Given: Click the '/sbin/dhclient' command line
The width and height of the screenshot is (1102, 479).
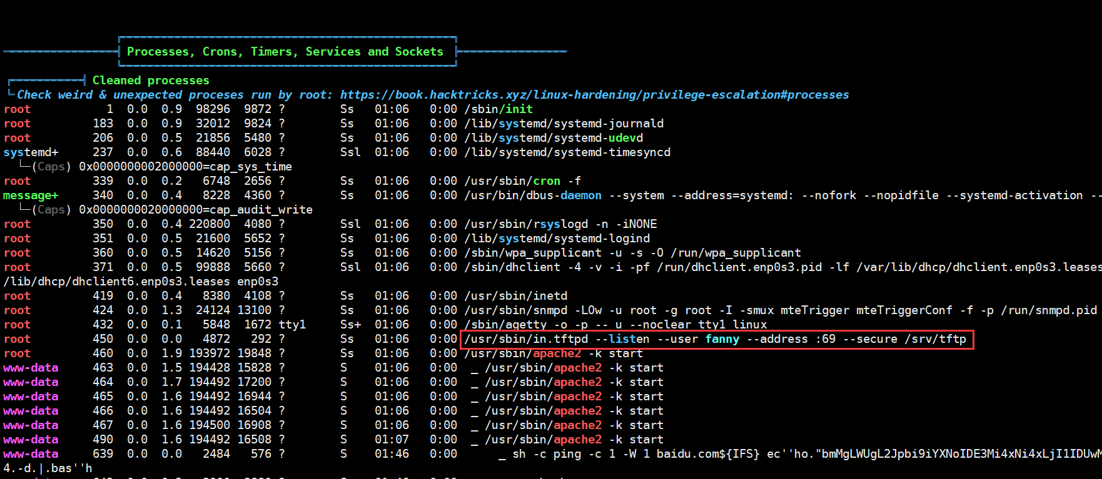Looking at the screenshot, I should 782,267.
